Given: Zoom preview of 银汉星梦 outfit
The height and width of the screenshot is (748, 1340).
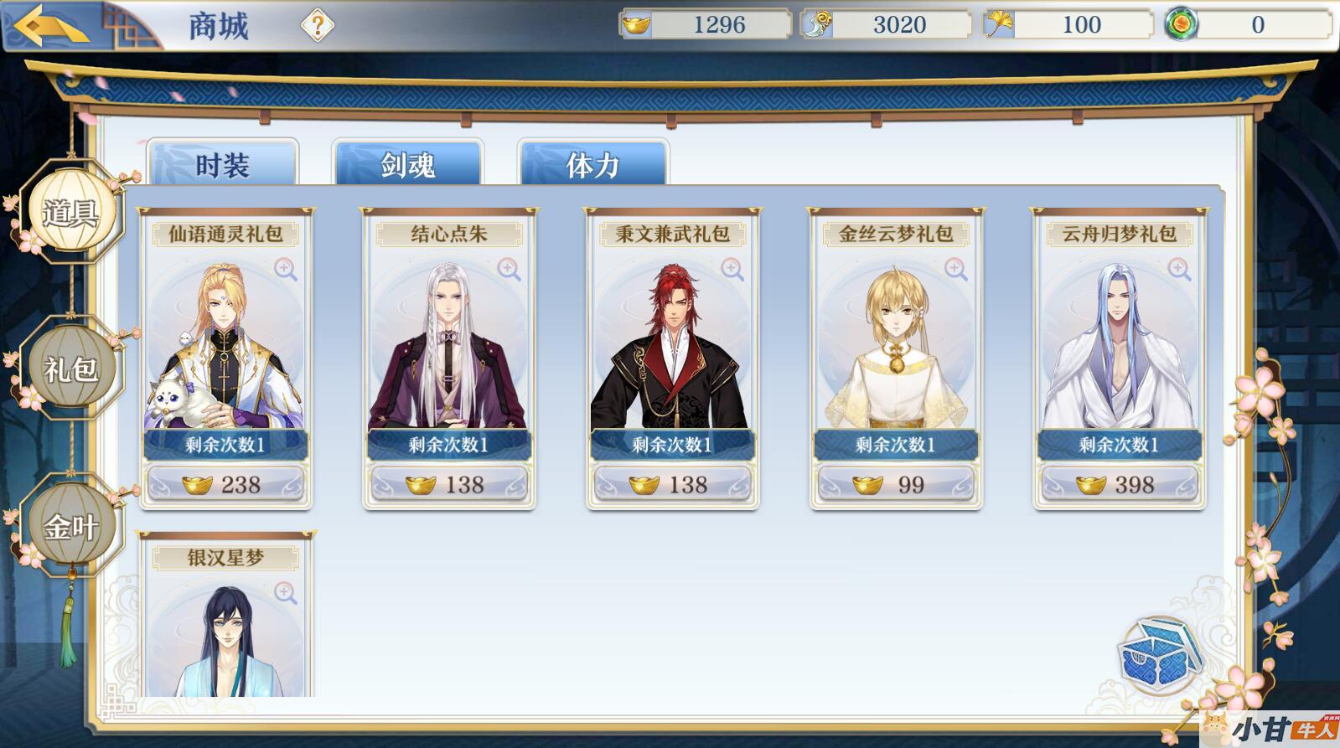Looking at the screenshot, I should point(286,593).
